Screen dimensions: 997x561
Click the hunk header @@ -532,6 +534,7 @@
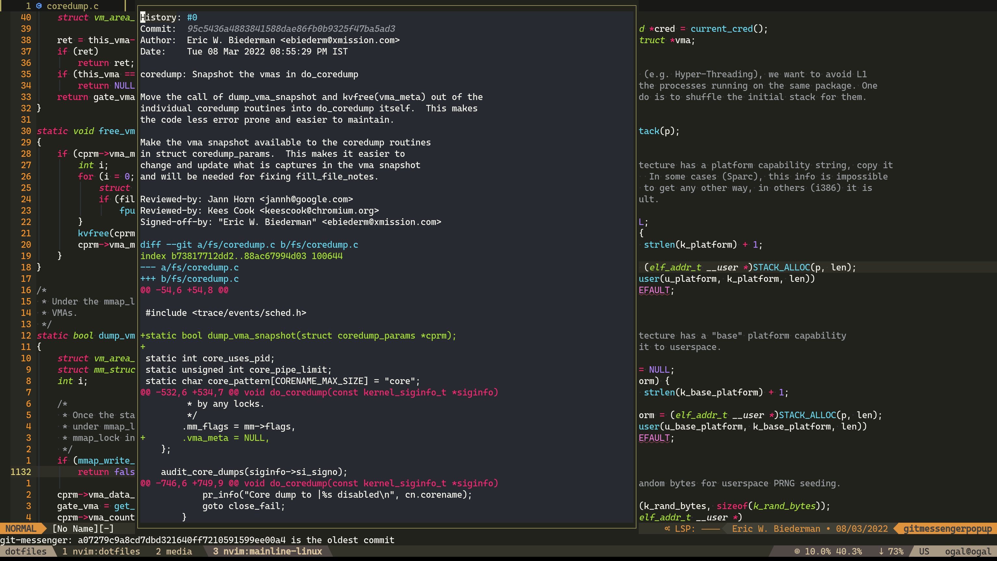pos(319,392)
